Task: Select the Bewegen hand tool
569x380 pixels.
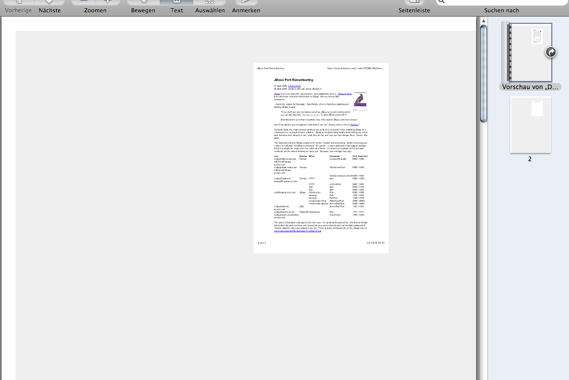Action: (143, 3)
